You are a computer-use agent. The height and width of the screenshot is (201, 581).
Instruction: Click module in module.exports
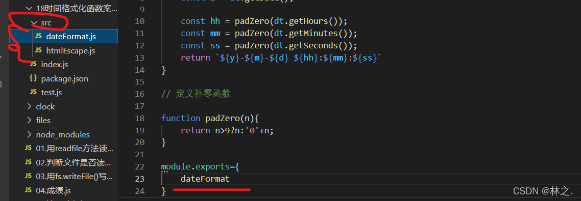(x=176, y=166)
